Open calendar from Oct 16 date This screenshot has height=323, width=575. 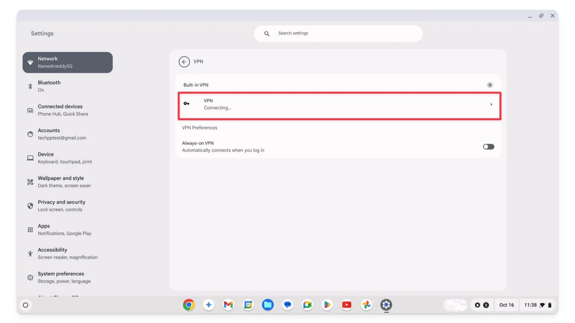[506, 305]
